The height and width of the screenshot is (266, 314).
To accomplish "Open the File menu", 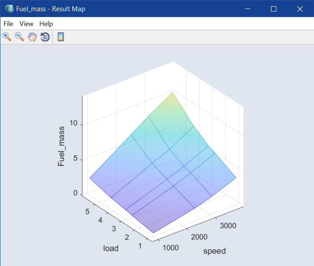I will click(x=8, y=24).
